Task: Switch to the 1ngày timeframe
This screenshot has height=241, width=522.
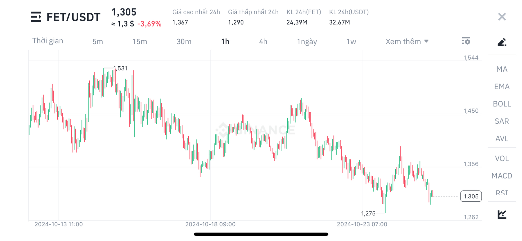Action: [x=307, y=41]
